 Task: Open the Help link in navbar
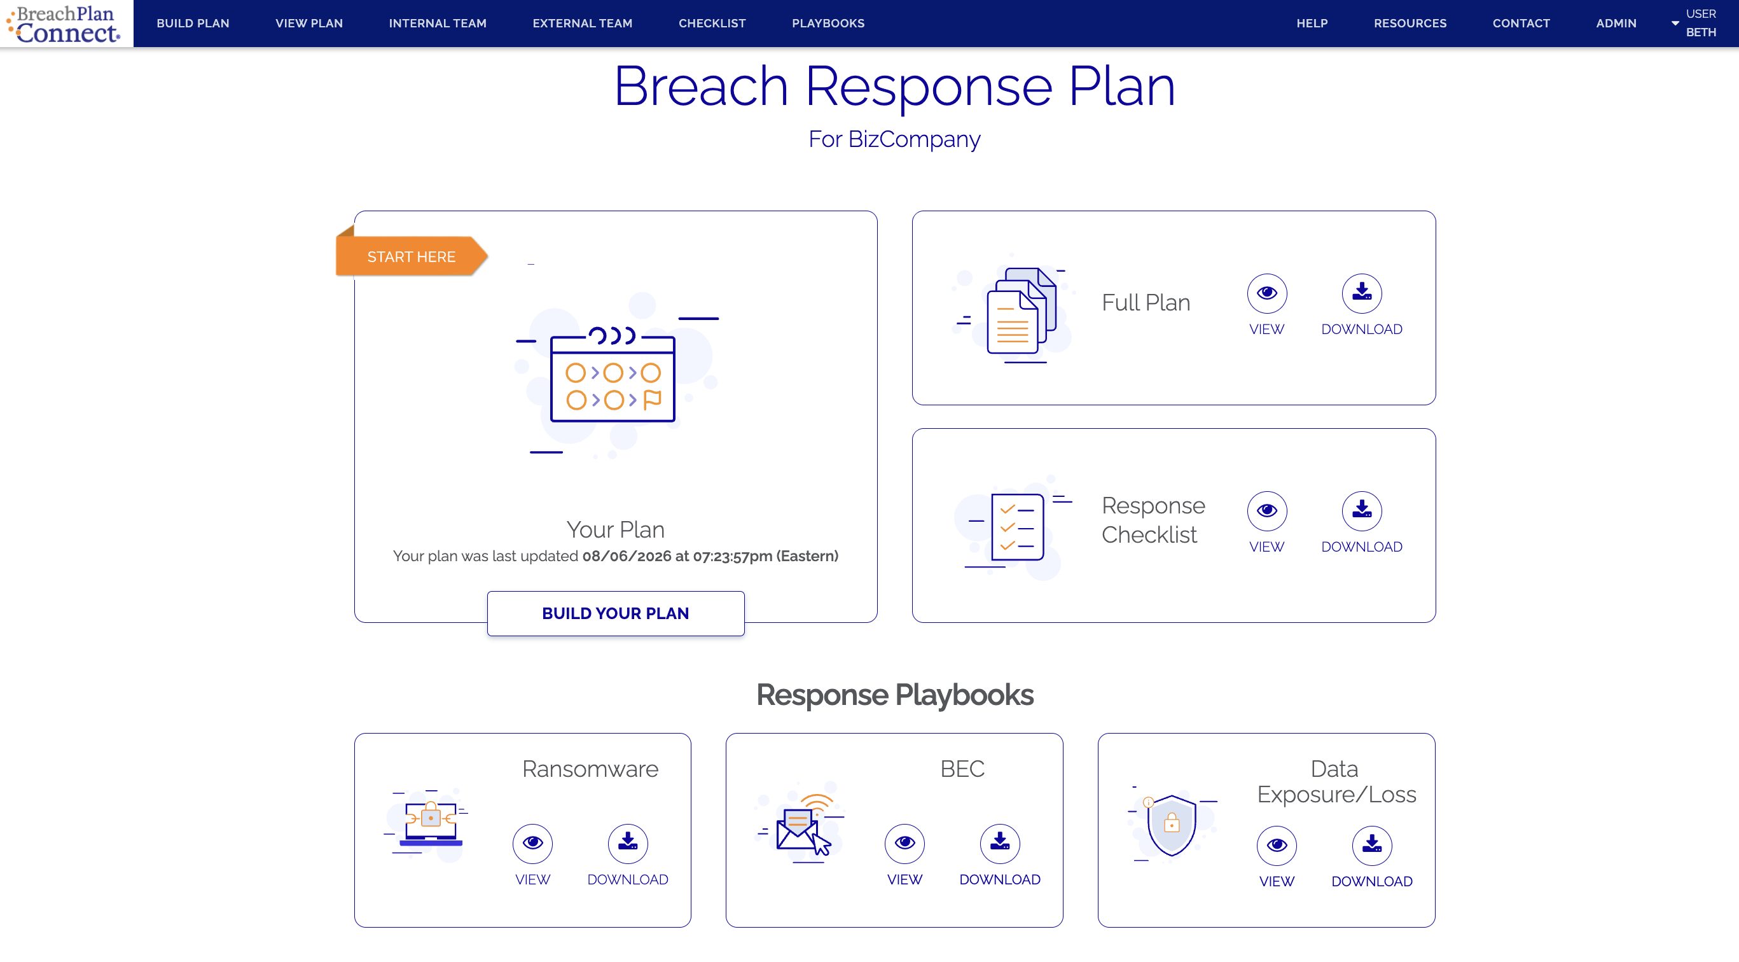1312,24
